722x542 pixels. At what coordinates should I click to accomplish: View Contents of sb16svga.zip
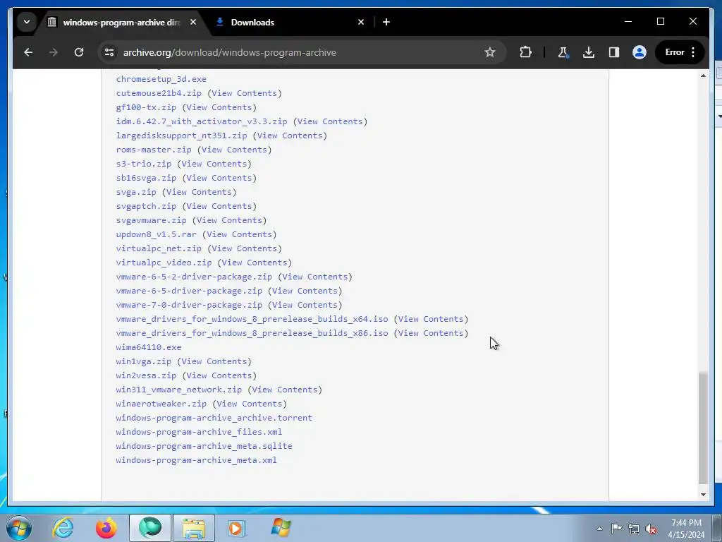219,178
